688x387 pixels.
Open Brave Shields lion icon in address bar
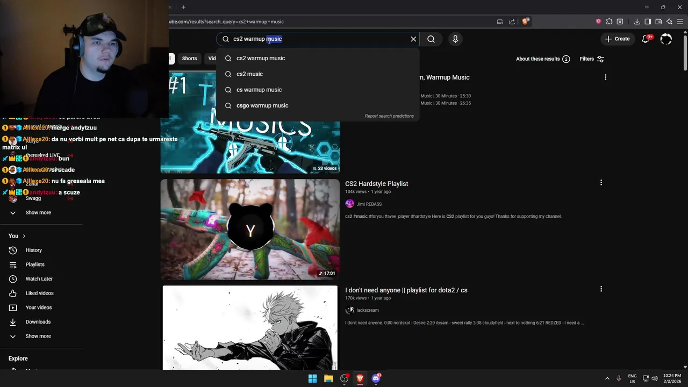526,21
